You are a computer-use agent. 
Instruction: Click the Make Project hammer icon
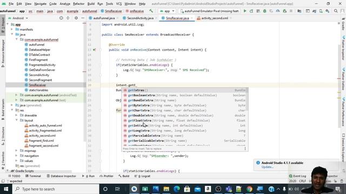151,11
